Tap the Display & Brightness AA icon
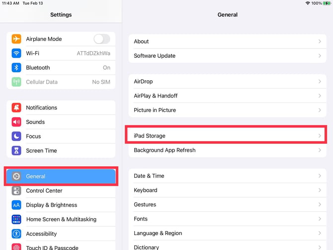Viewport: 333px width, 250px height. tap(16, 205)
